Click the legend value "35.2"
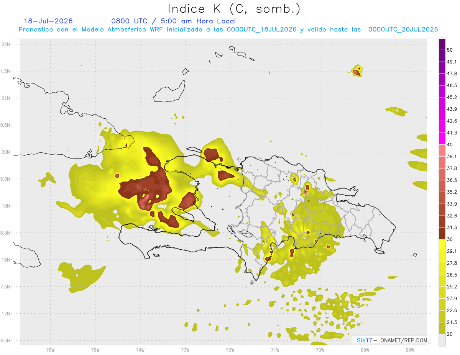The image size is (460, 355). 452,192
